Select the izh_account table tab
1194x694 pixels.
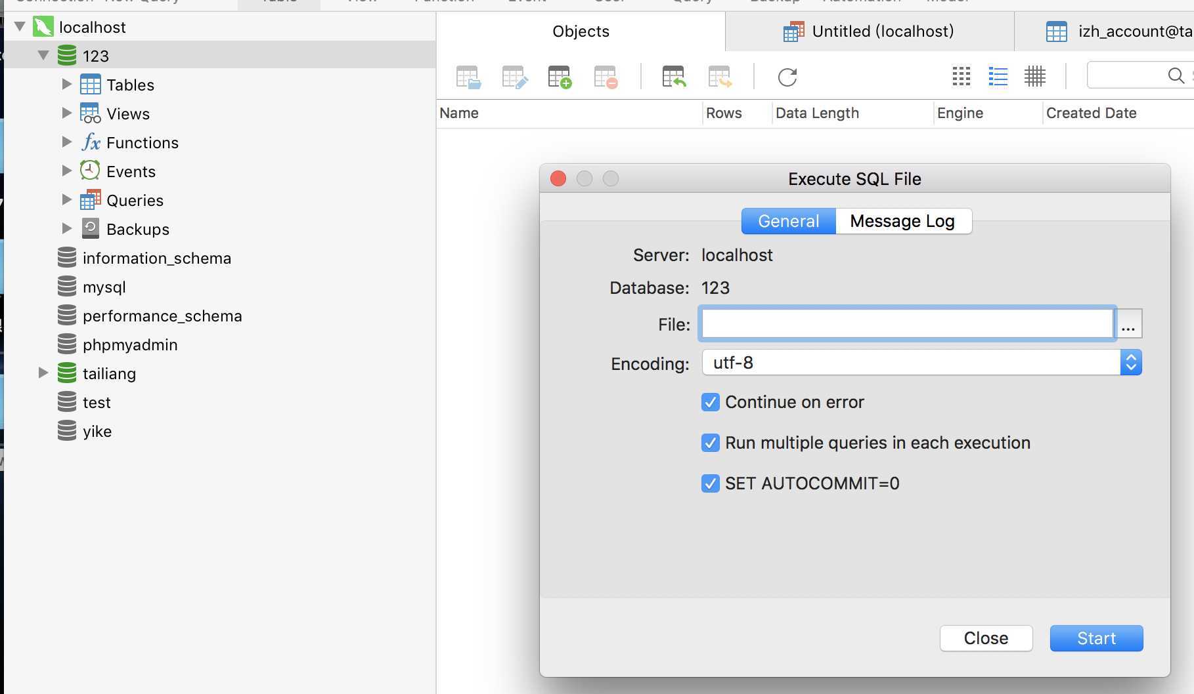1105,31
